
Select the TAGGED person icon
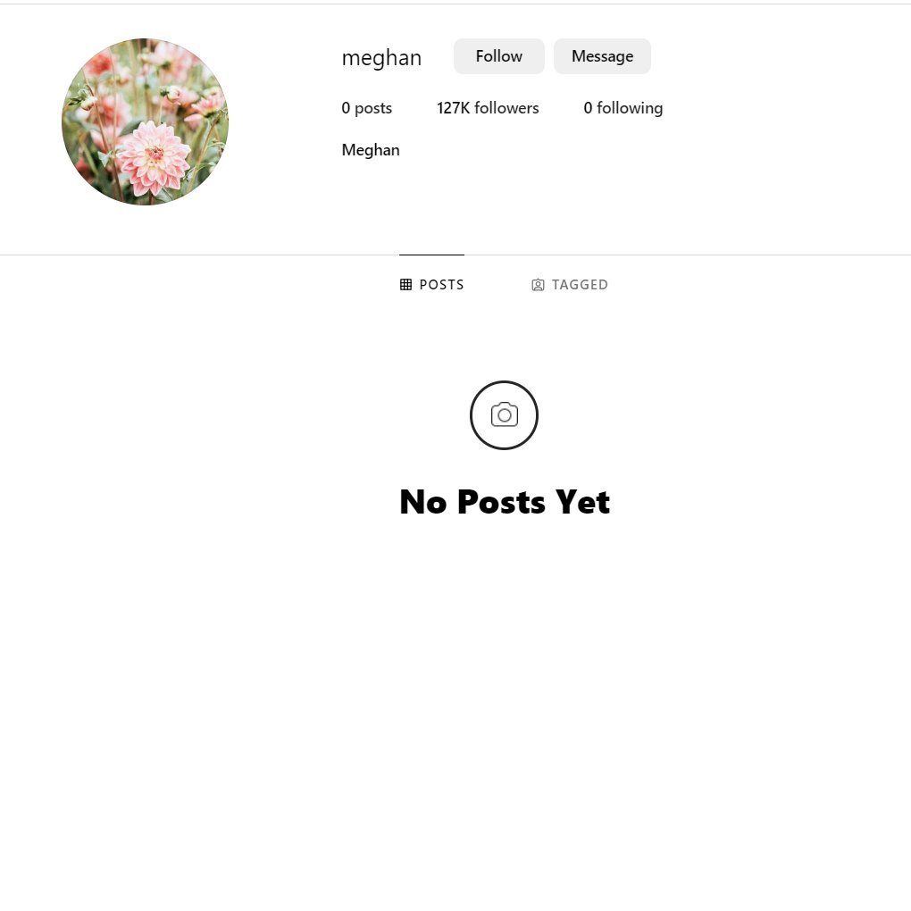click(538, 285)
